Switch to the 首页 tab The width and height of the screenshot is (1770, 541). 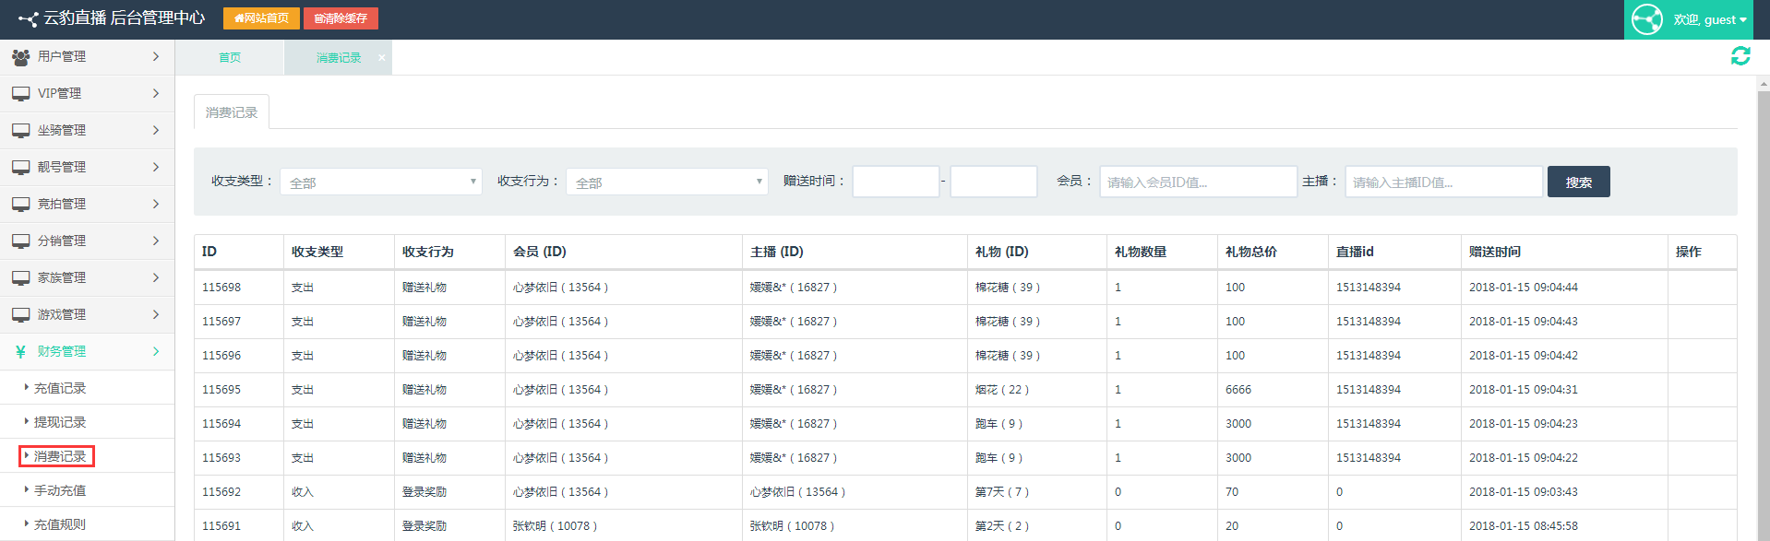click(x=230, y=57)
